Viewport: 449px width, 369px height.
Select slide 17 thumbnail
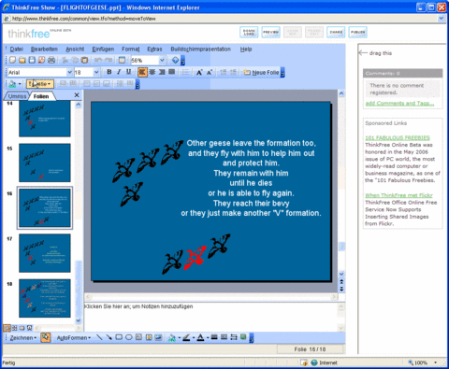45,253
